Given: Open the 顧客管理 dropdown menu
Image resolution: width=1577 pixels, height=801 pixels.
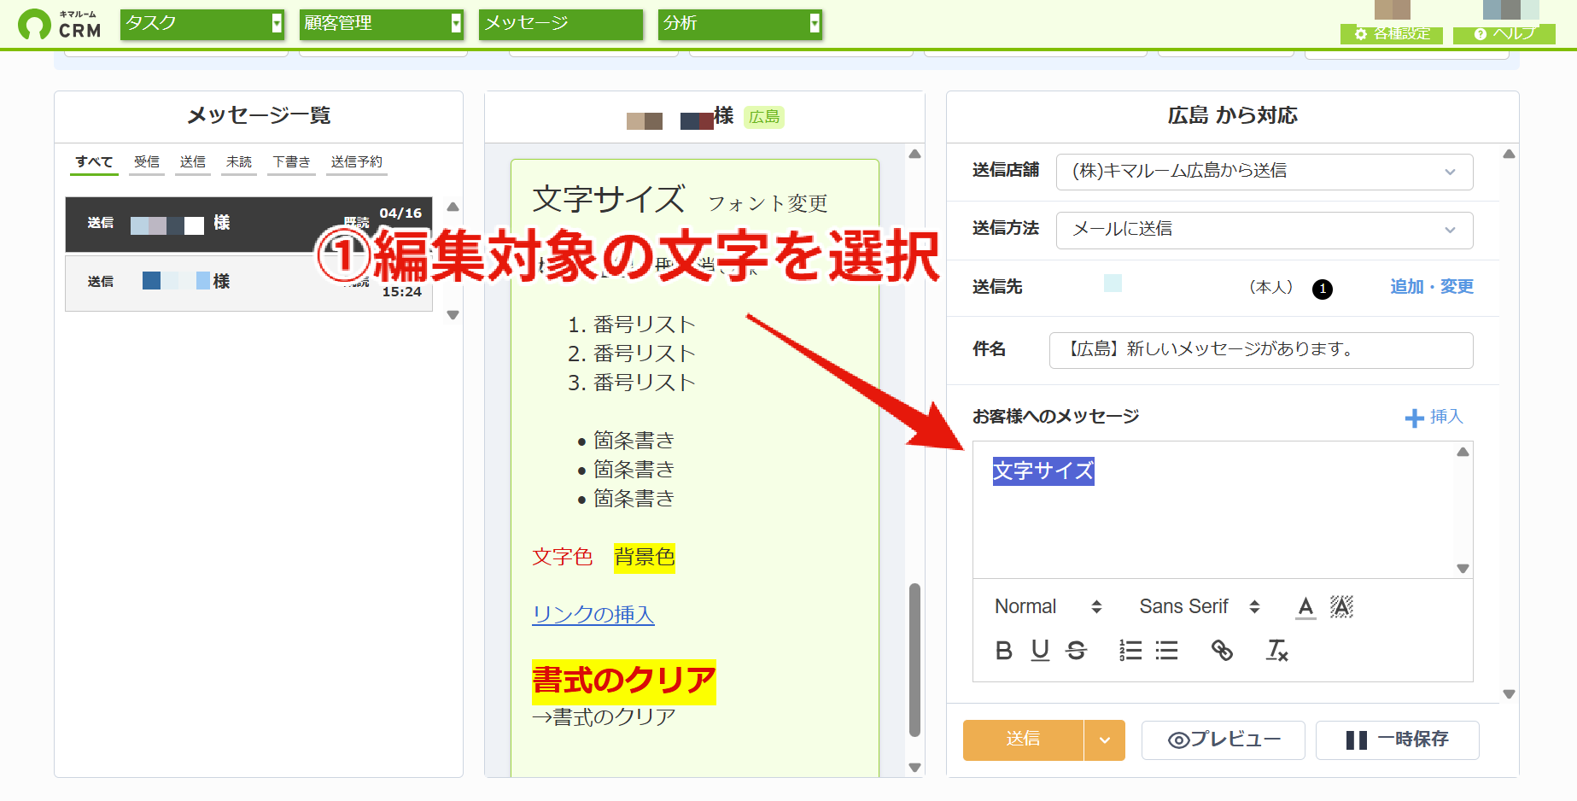Looking at the screenshot, I should coord(382,24).
